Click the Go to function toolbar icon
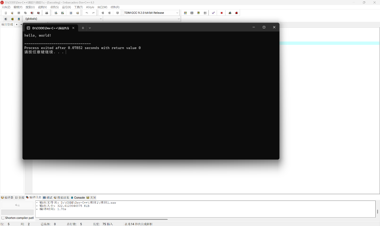This screenshot has width=380, height=226. (71, 13)
